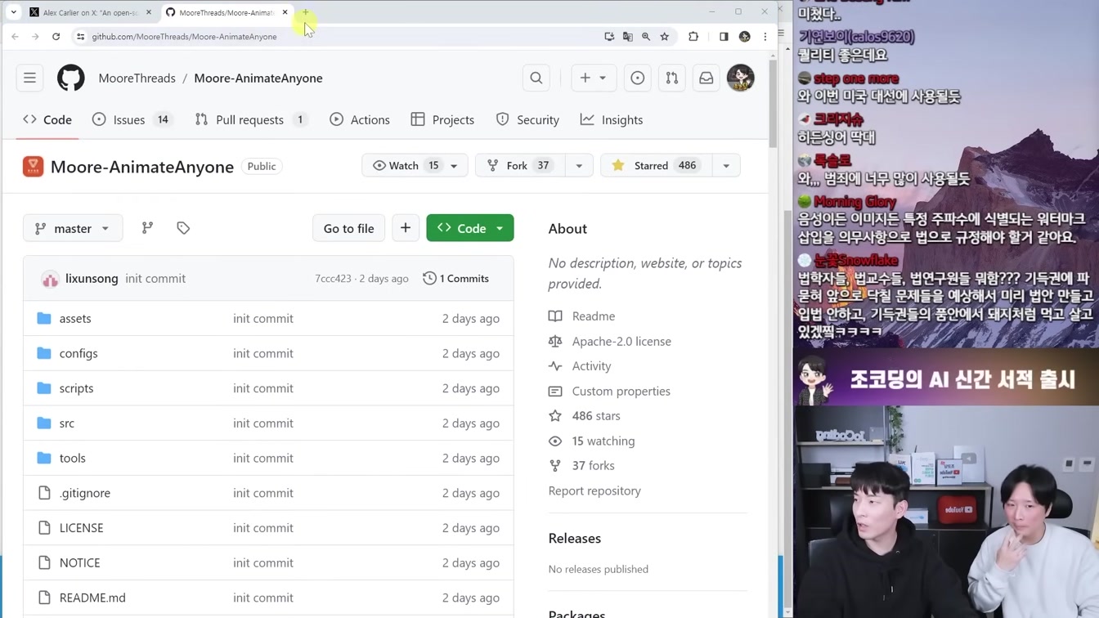1099x618 pixels.
Task: Open the notifications inbox icon
Action: click(x=706, y=78)
